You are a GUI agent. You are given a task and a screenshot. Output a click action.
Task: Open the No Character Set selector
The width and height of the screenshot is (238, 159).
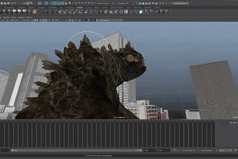click(189, 150)
